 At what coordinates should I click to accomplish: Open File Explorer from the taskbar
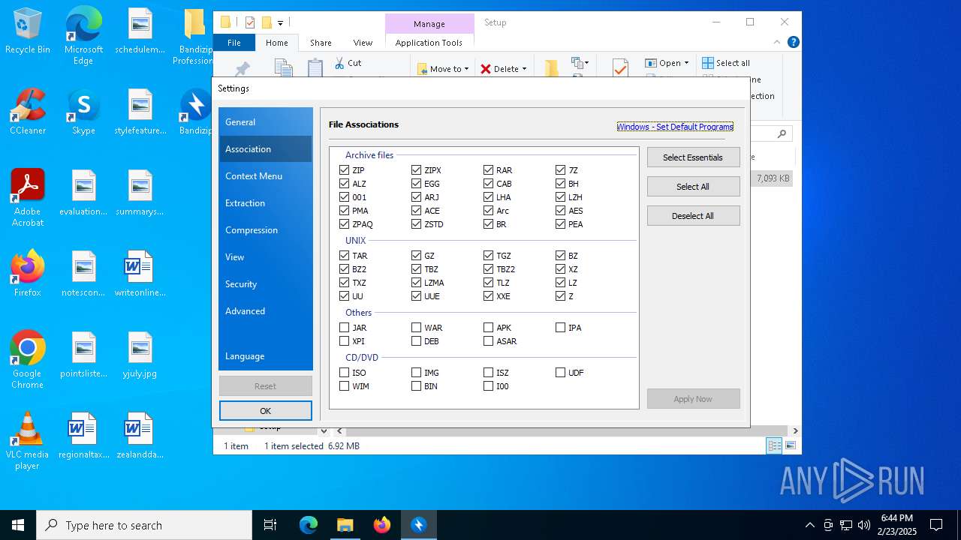345,525
